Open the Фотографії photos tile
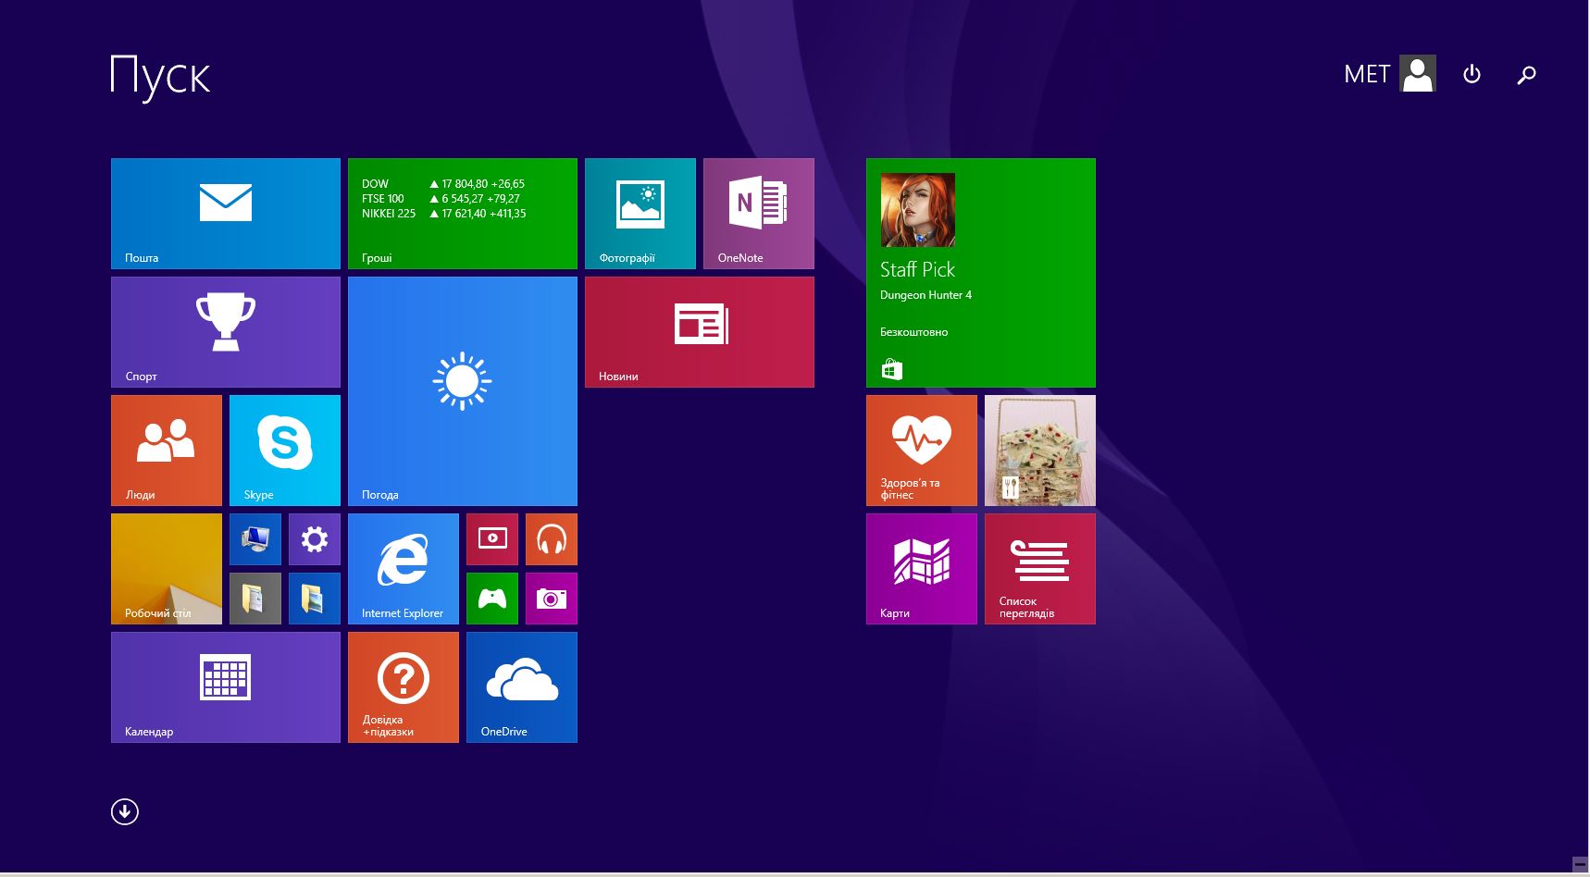 pos(640,214)
